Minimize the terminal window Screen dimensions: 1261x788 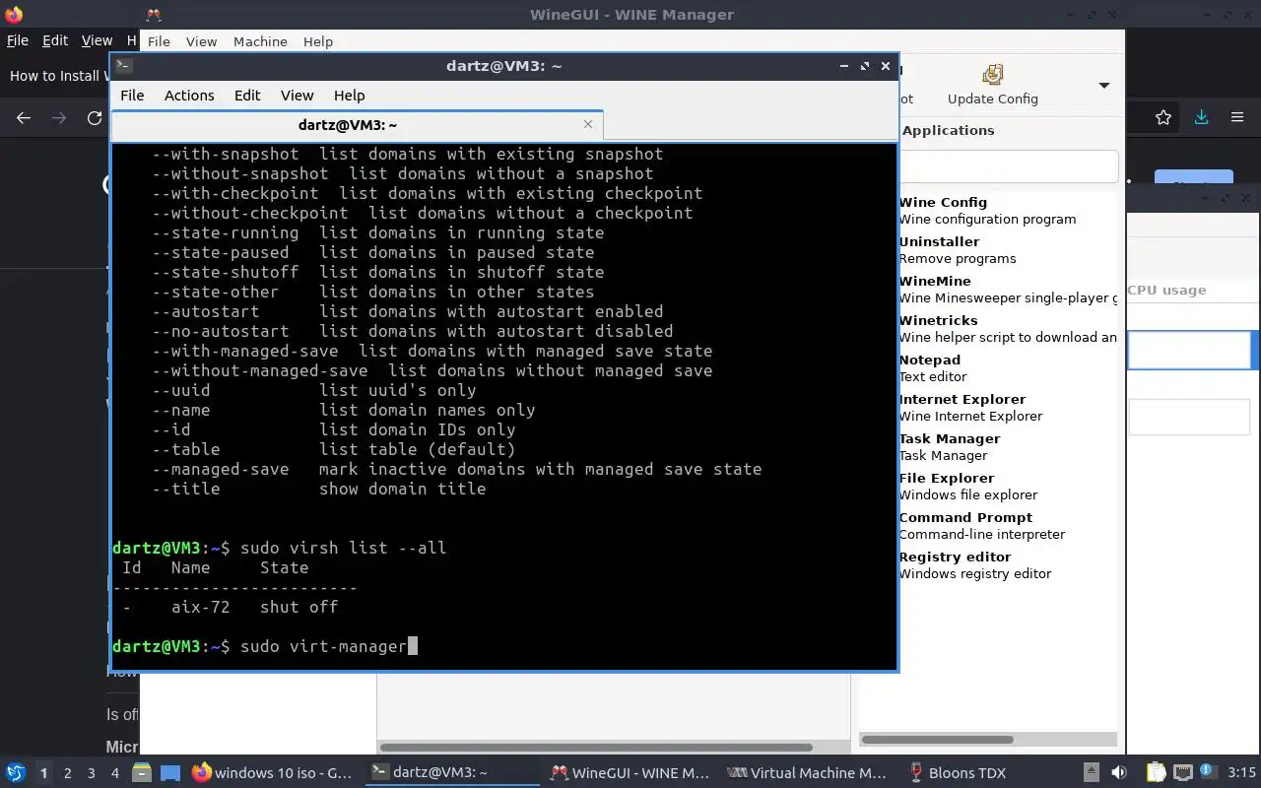click(843, 66)
